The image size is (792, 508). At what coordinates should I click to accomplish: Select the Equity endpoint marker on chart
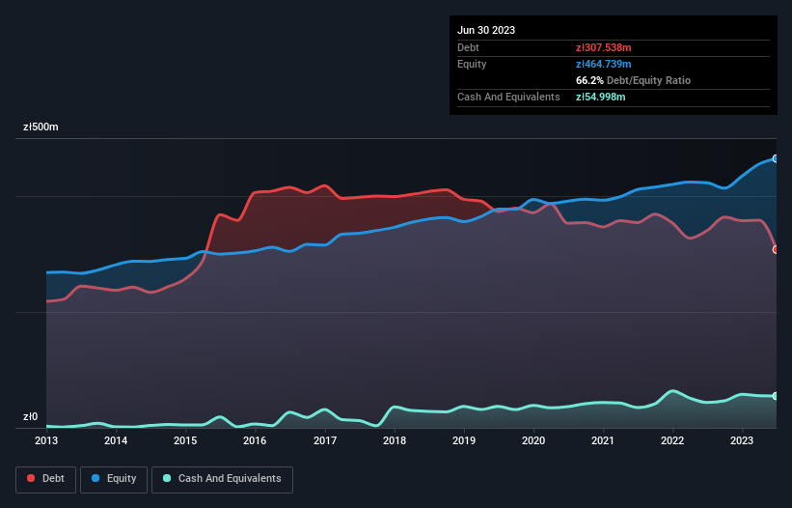click(776, 158)
